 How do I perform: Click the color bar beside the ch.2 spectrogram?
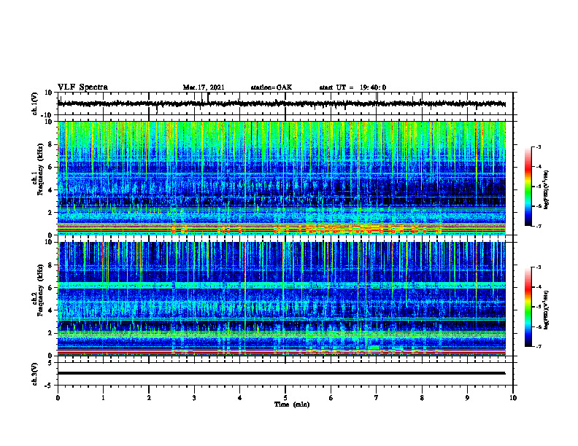528,307
